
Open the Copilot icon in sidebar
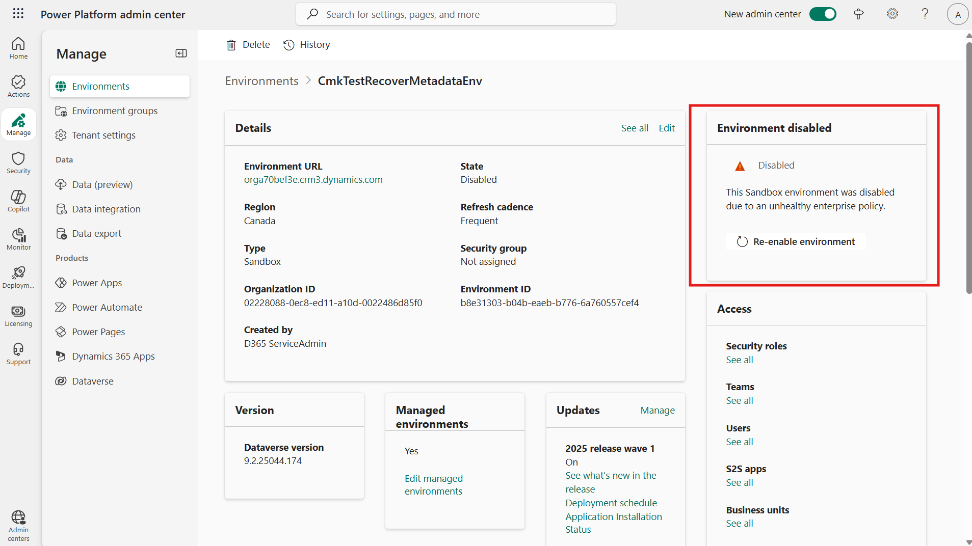pyautogui.click(x=18, y=201)
